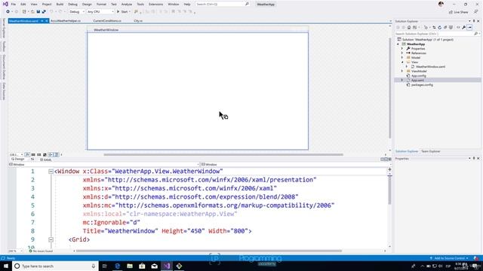Open the Extensions menu
The image size is (483, 271).
click(156, 5)
